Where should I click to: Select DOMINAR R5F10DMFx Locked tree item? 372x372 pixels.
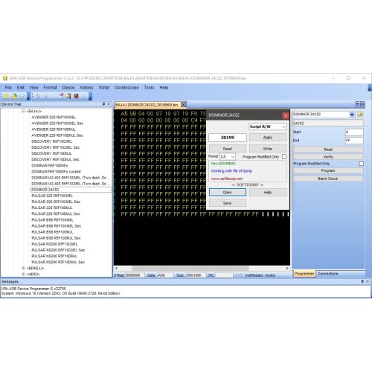[56, 172]
